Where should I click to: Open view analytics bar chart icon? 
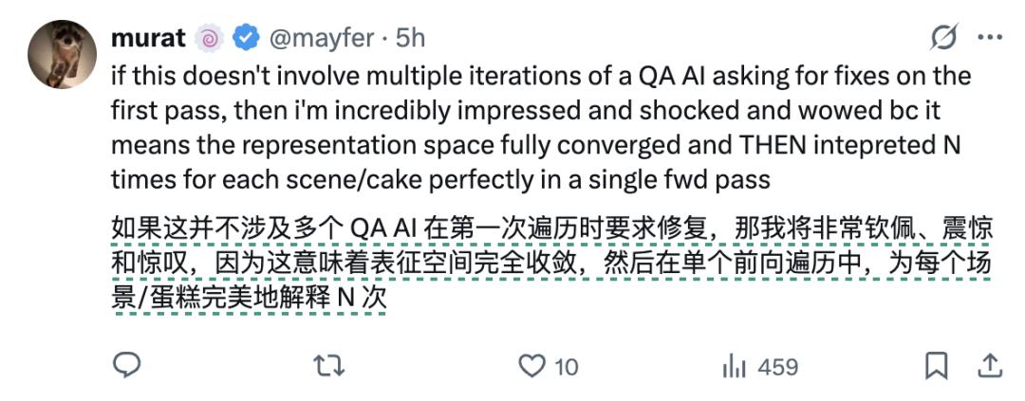tap(734, 365)
